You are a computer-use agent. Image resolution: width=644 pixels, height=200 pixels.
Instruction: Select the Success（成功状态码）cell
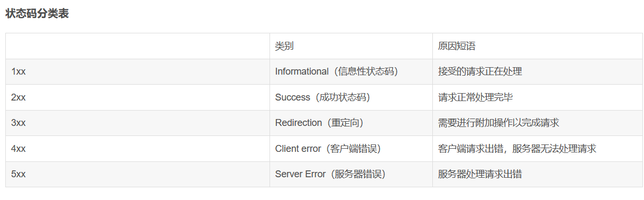point(351,97)
